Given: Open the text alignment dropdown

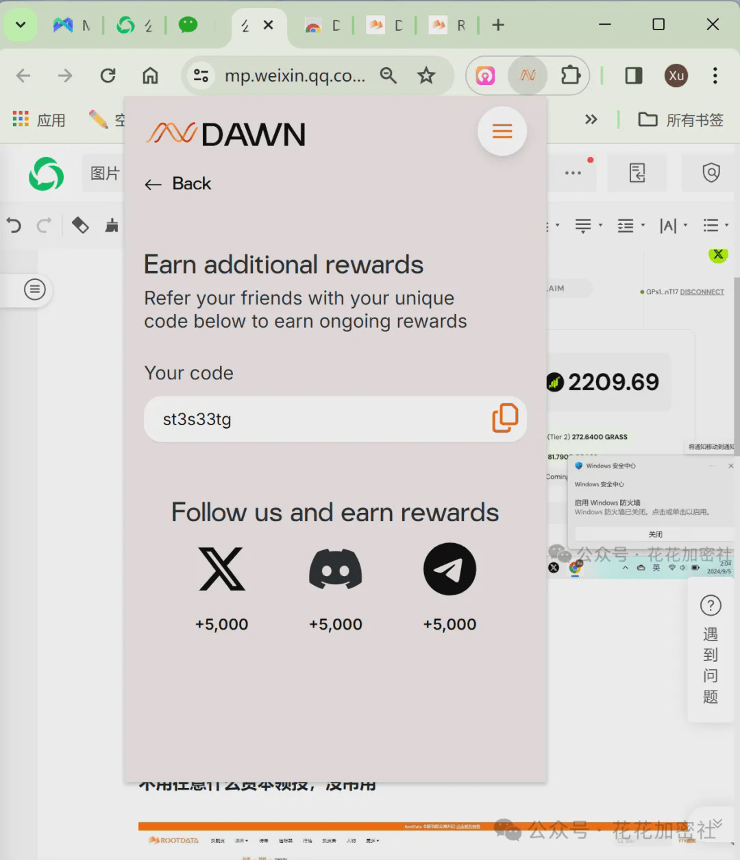Looking at the screenshot, I should 588,226.
